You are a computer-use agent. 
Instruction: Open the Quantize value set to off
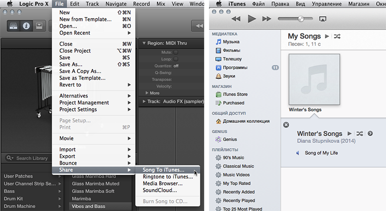tap(176, 66)
